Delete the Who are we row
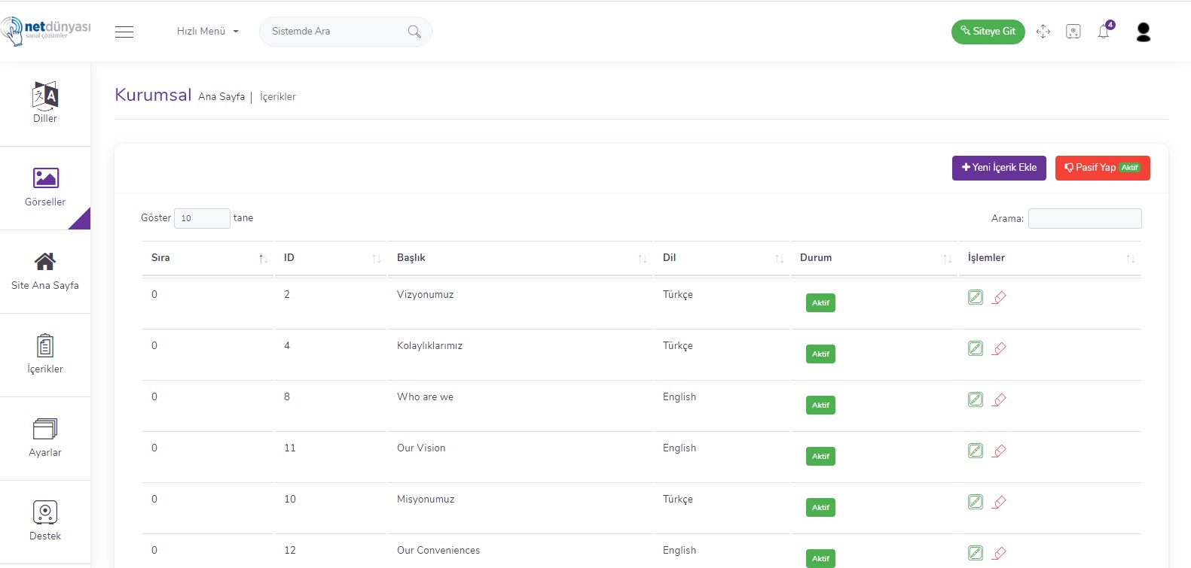Image resolution: width=1191 pixels, height=568 pixels. tap(999, 399)
